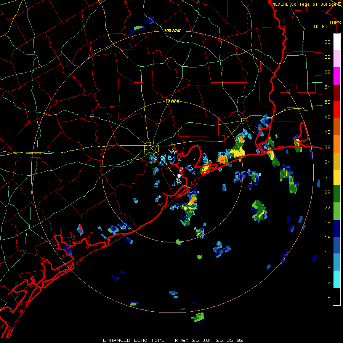Screen dimensions: 343x343
Task: Click the 'TH' legend label
Action: (327, 298)
